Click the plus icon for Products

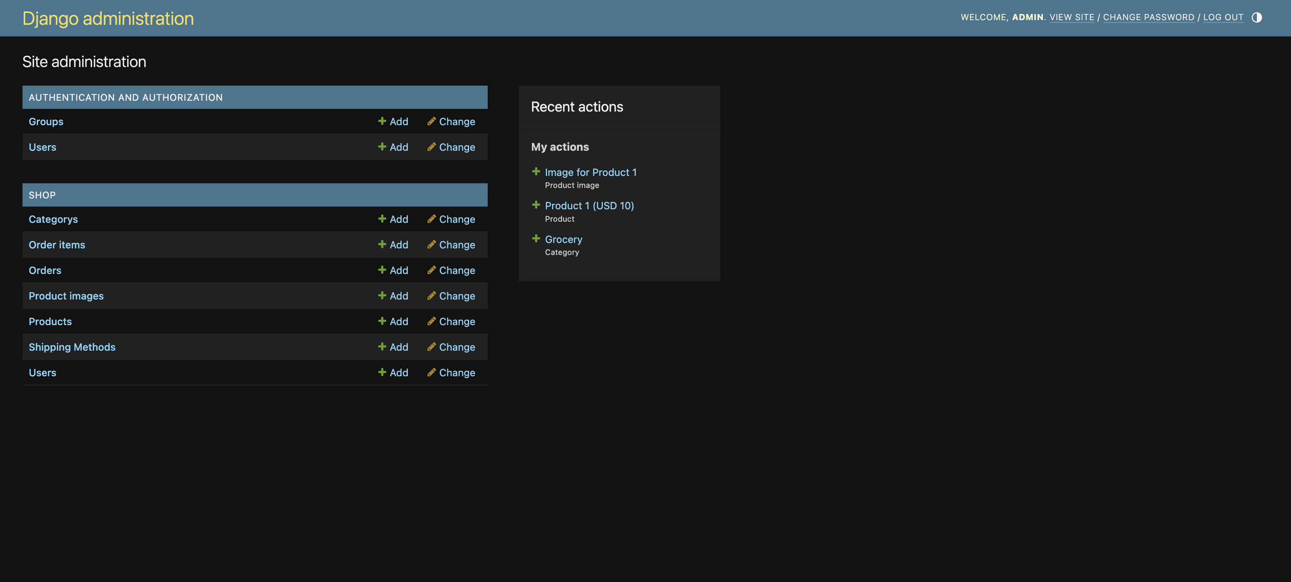(382, 321)
